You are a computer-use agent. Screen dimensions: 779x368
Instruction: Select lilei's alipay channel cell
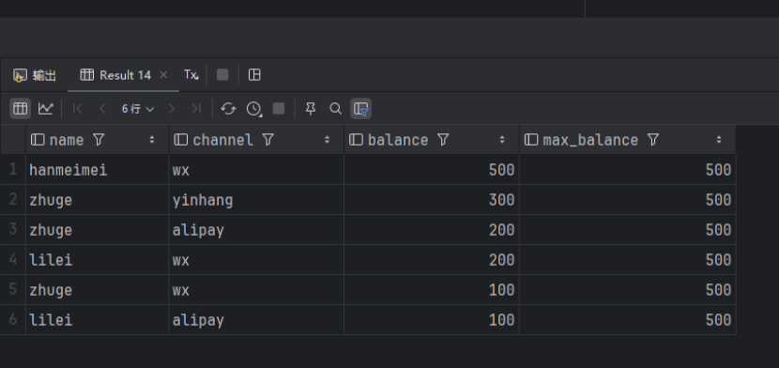click(256, 320)
